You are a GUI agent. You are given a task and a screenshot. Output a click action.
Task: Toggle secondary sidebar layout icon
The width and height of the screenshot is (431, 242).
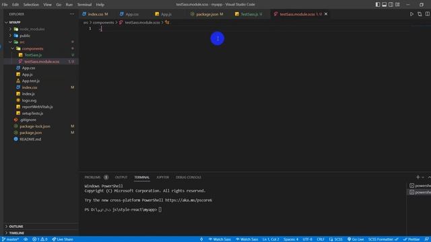click(391, 5)
